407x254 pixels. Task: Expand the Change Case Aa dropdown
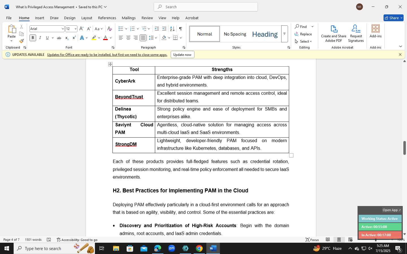99,29
